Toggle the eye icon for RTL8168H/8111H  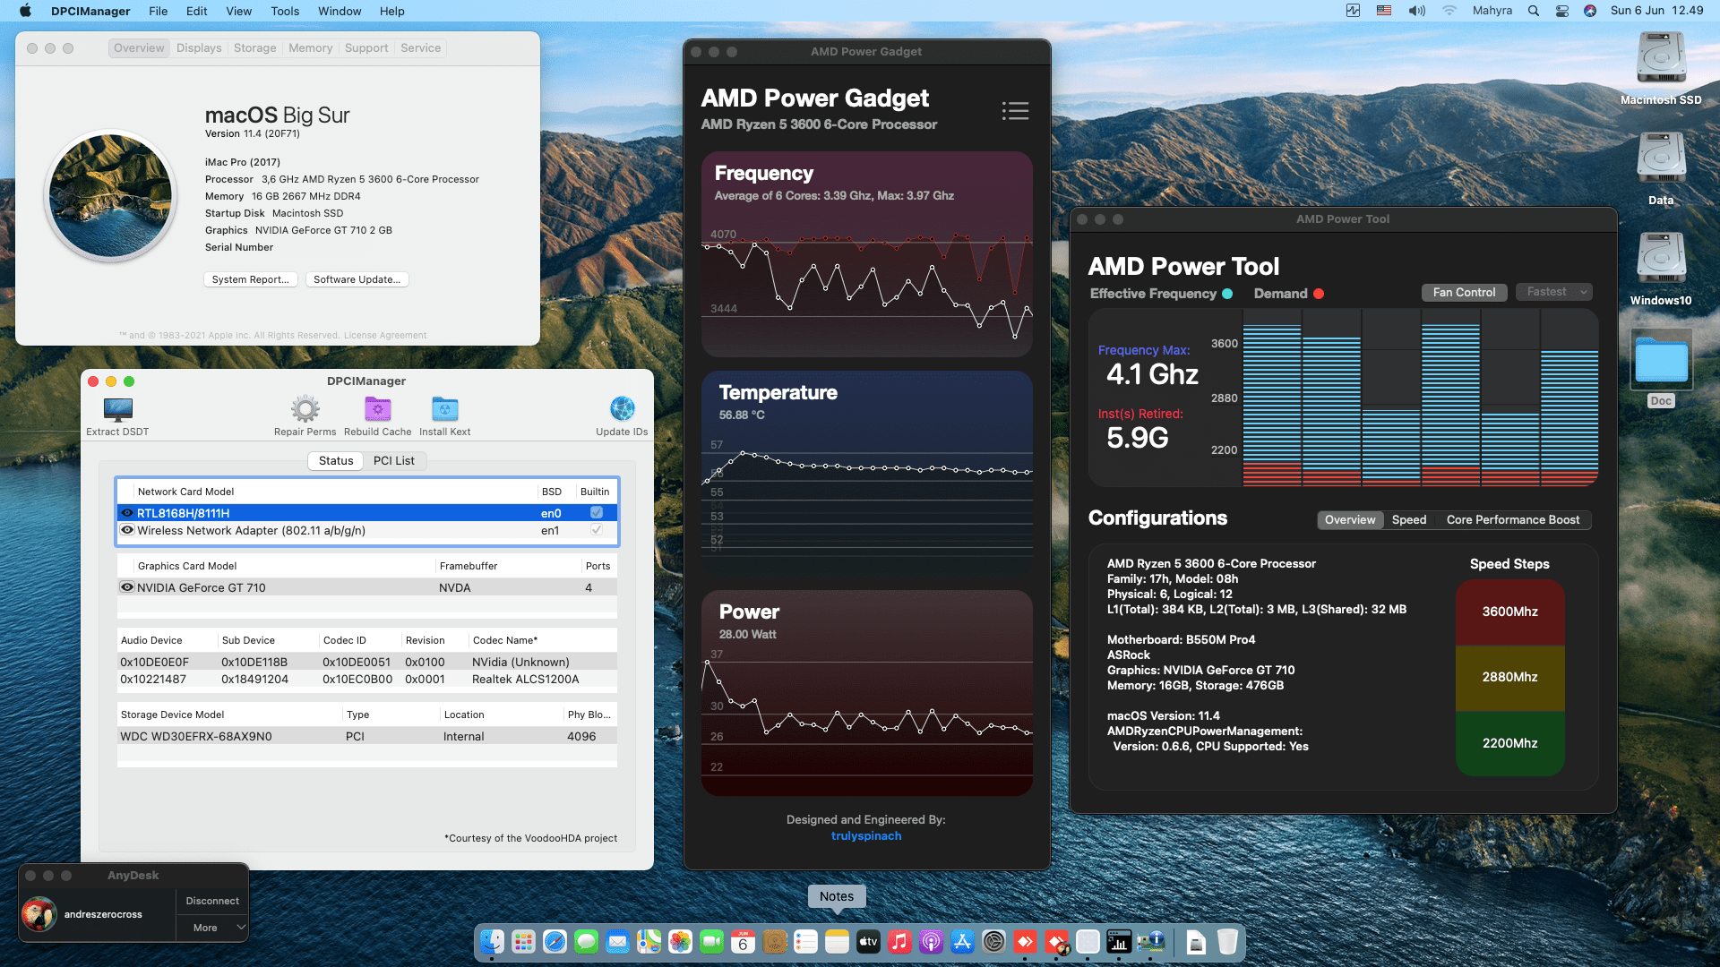pyautogui.click(x=127, y=513)
